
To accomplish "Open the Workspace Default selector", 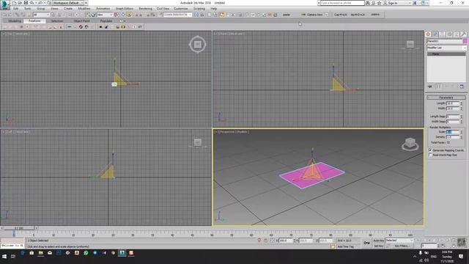I will [x=68, y=3].
